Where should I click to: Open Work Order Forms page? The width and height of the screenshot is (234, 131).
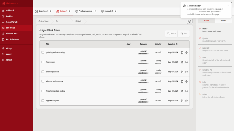tap(16, 39)
